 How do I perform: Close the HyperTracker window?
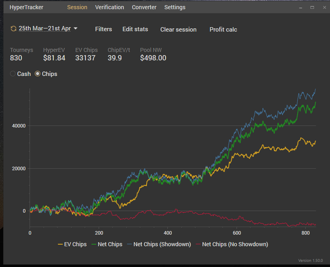point(324,8)
